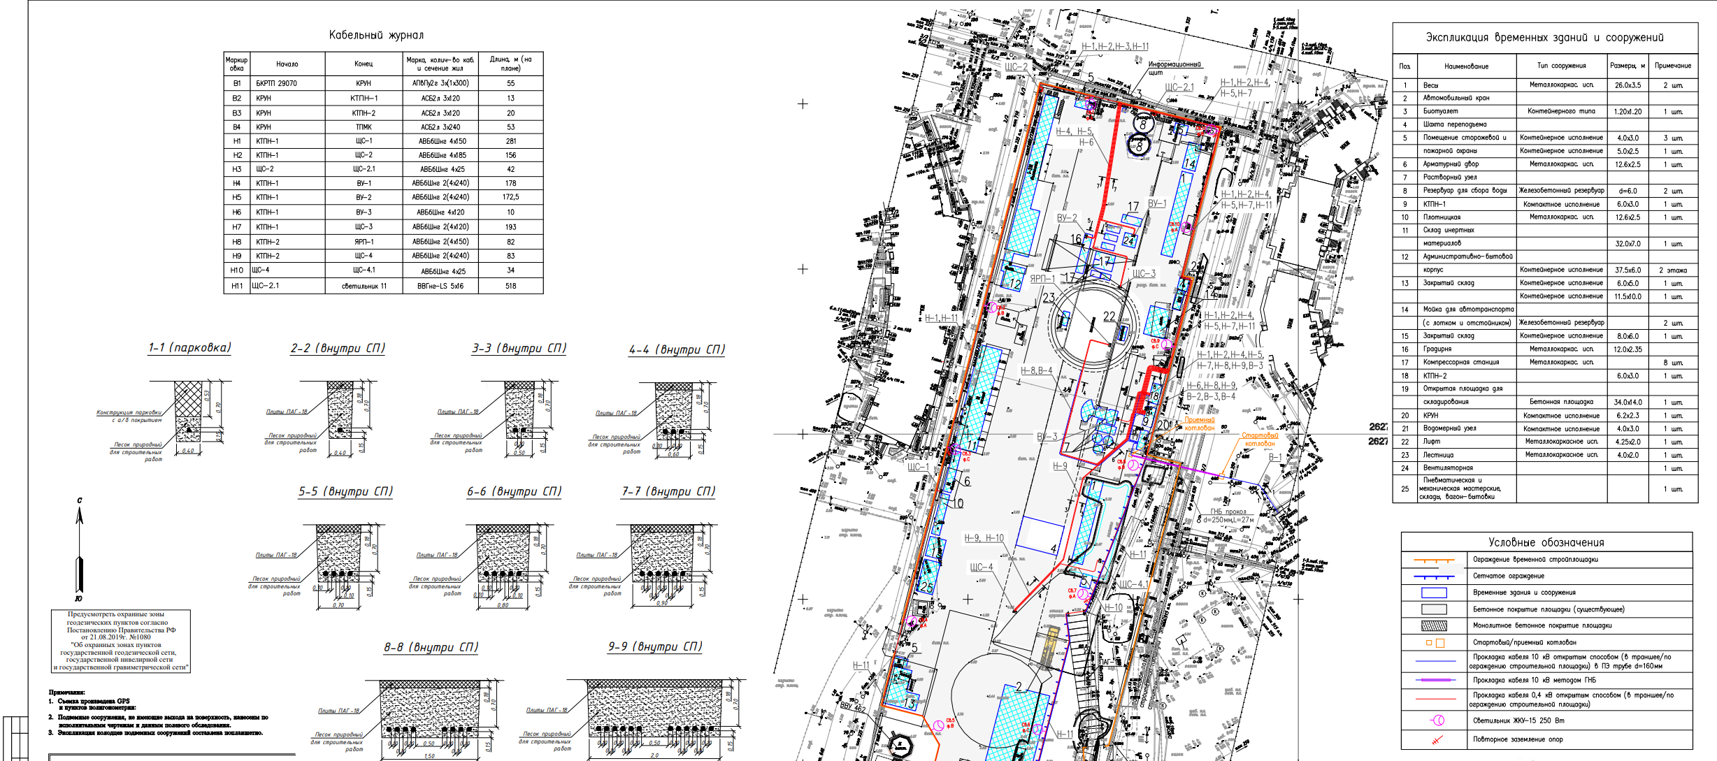Screen dimensions: 1717x761
Task: Click the 'БКРТП 29070' cell in journal
Action: [276, 83]
